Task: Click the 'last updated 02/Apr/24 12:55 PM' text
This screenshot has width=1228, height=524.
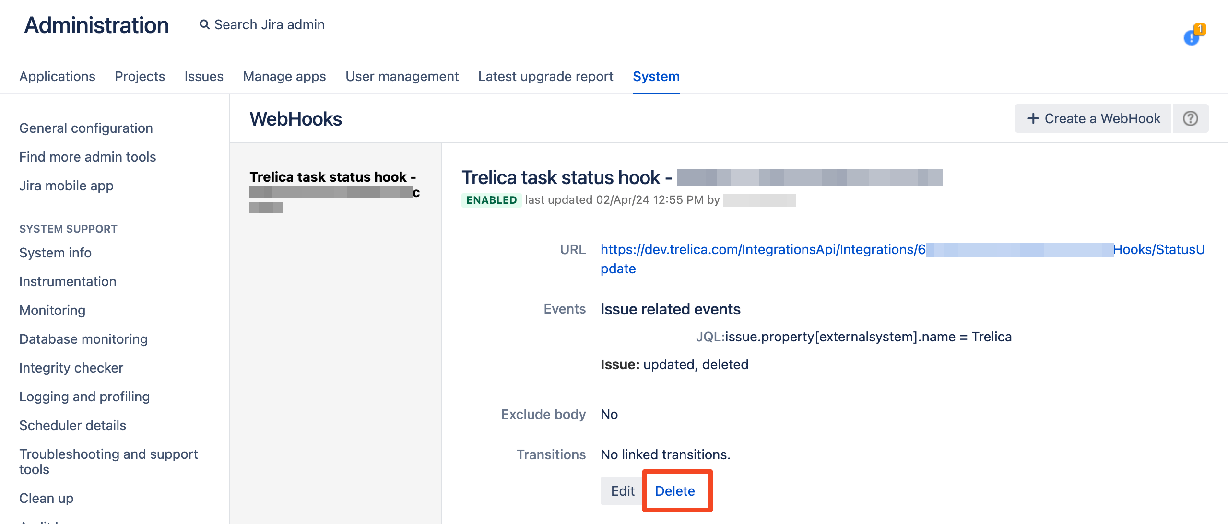Action: point(614,200)
